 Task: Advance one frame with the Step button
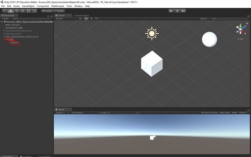point(183,11)
